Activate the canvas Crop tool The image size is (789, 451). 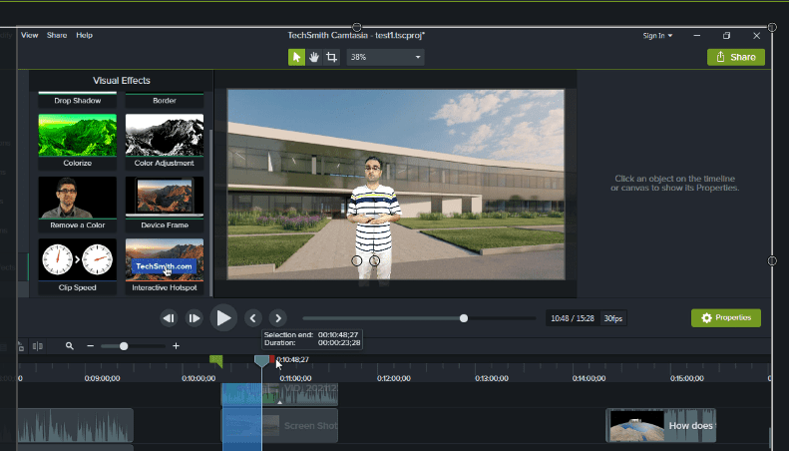[331, 57]
